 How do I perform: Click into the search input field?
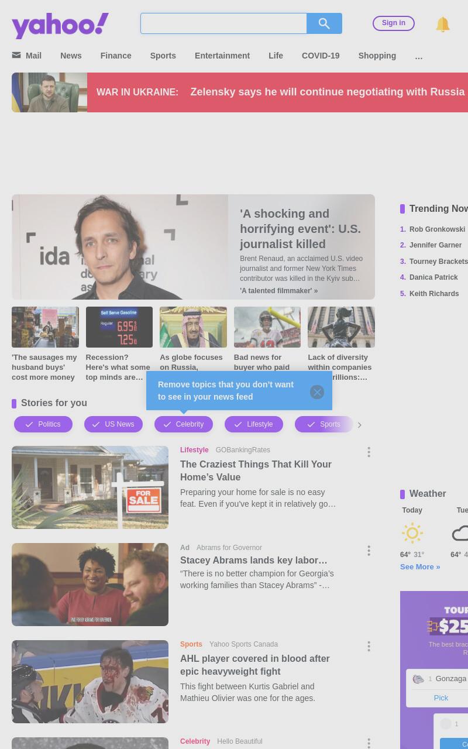point(223,23)
